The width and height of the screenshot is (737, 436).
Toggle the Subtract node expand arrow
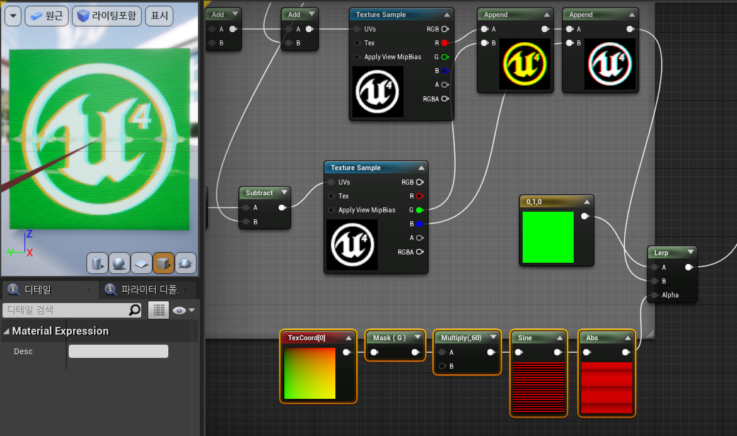(x=284, y=193)
